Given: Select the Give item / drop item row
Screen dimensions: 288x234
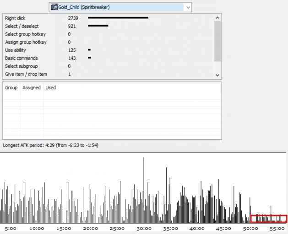Looking at the screenshot, I should tap(108, 74).
